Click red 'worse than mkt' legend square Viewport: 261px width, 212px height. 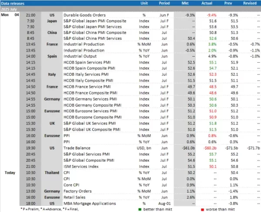[x=202, y=210]
